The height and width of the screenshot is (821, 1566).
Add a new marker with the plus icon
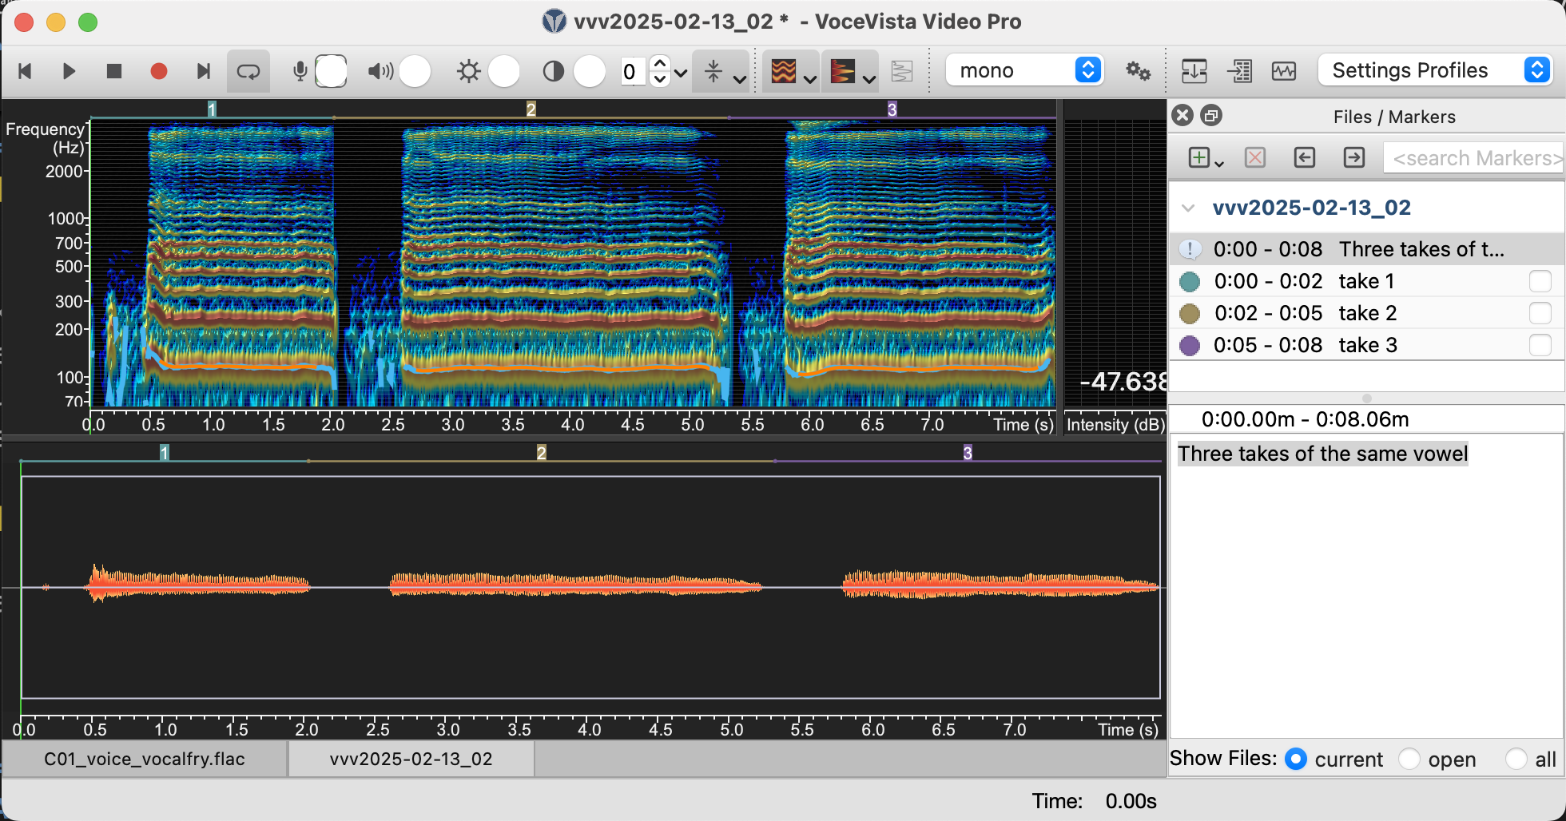[1198, 157]
